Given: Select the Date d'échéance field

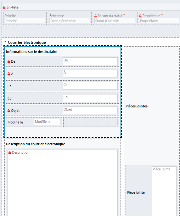Looking at the screenshot, I should [x=70, y=21].
